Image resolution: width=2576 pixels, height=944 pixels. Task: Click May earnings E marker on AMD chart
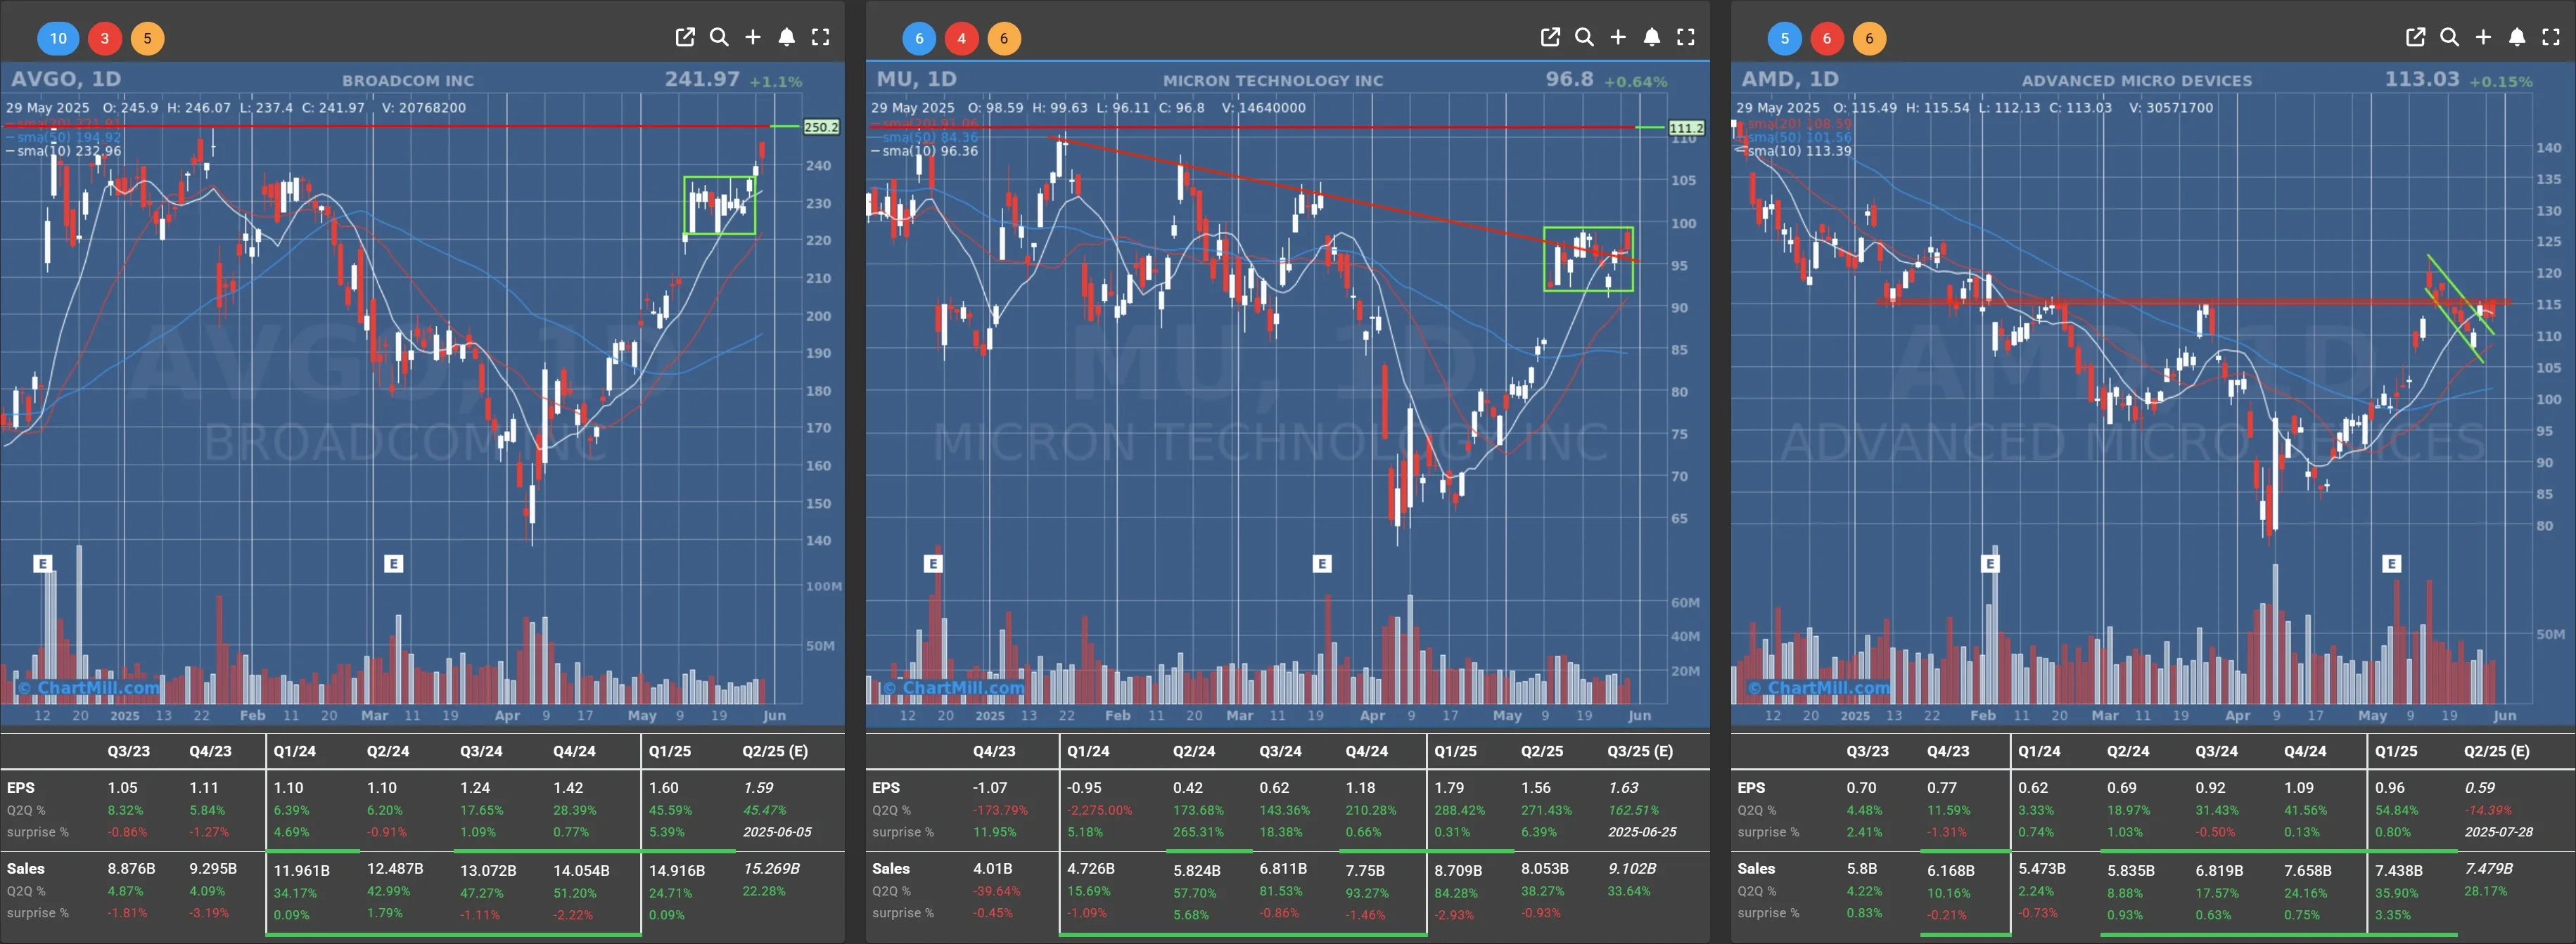point(2392,564)
